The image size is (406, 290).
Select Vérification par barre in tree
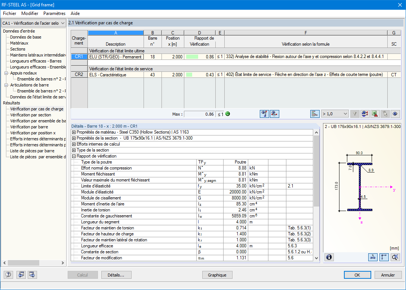pyautogui.click(x=29, y=127)
